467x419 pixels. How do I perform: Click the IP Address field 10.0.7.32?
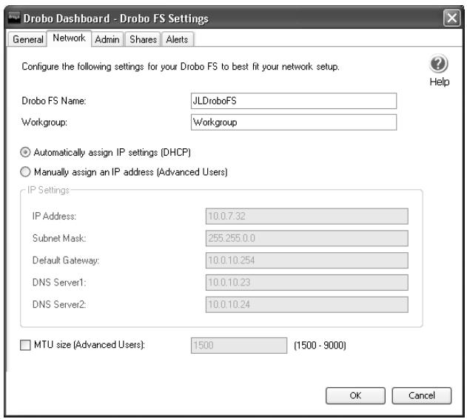click(x=306, y=216)
